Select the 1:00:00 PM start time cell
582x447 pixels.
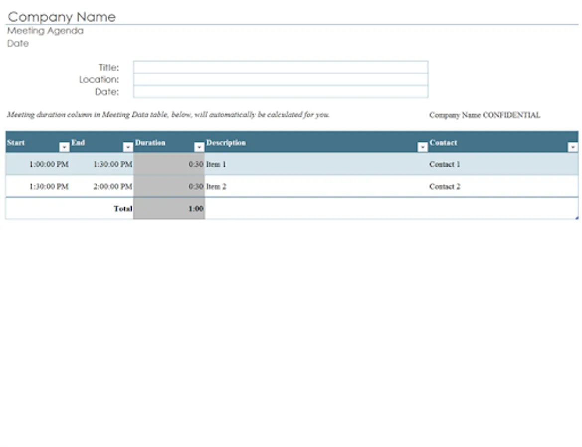(x=38, y=164)
